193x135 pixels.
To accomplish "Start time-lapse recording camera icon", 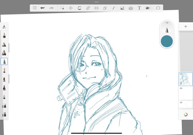I will [x=148, y=8].
